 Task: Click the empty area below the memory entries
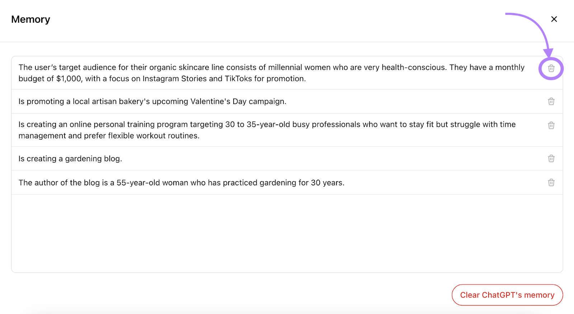coord(287,233)
